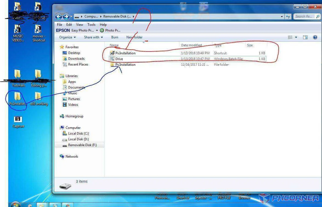Image resolution: width=322 pixels, height=207 pixels.
Task: Sort files by Name column header
Action: 114,45
